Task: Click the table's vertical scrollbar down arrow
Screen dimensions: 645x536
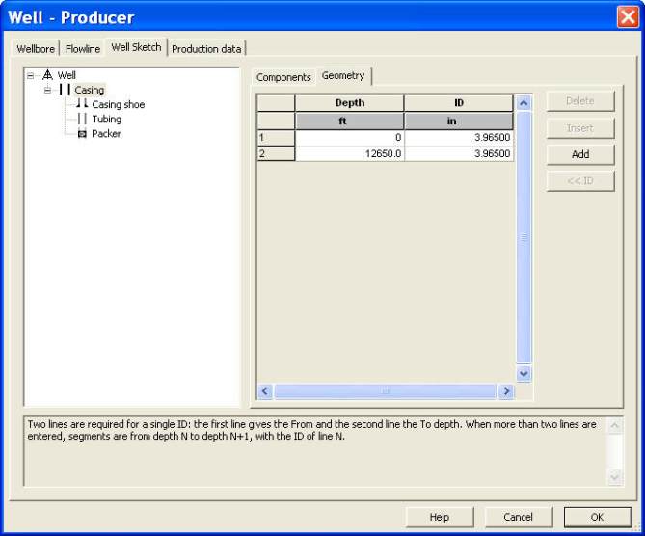Action: pyautogui.click(x=524, y=373)
